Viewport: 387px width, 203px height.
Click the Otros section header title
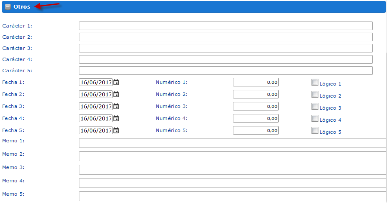(x=22, y=7)
